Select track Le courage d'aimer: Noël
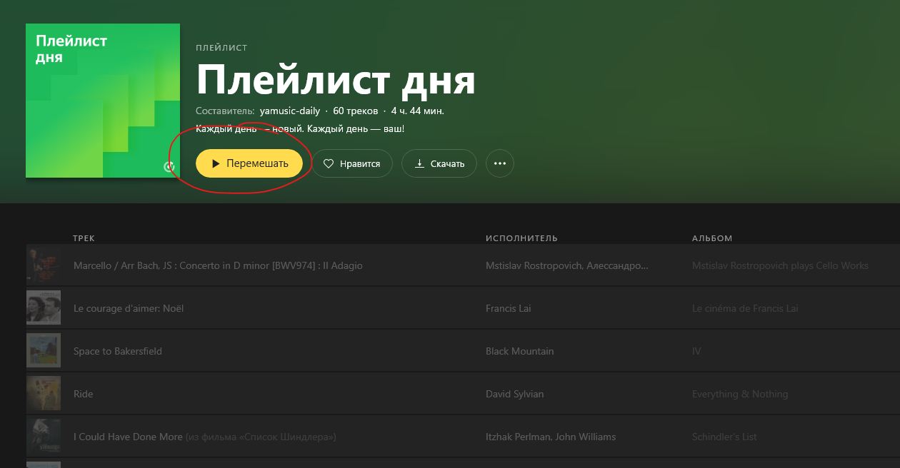900x468 pixels. [129, 308]
